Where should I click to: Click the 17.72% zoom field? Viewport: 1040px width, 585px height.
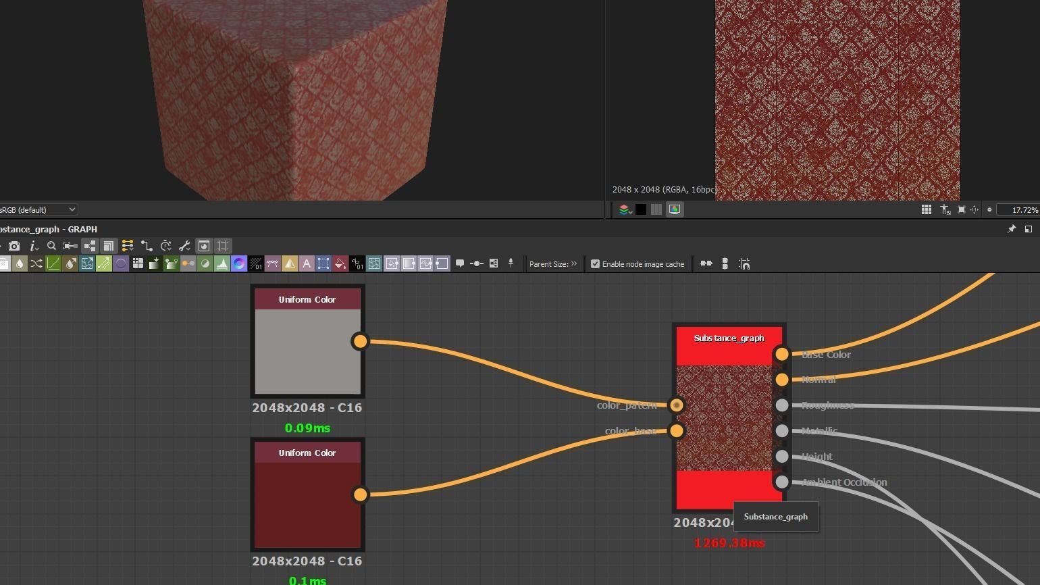(x=1018, y=210)
